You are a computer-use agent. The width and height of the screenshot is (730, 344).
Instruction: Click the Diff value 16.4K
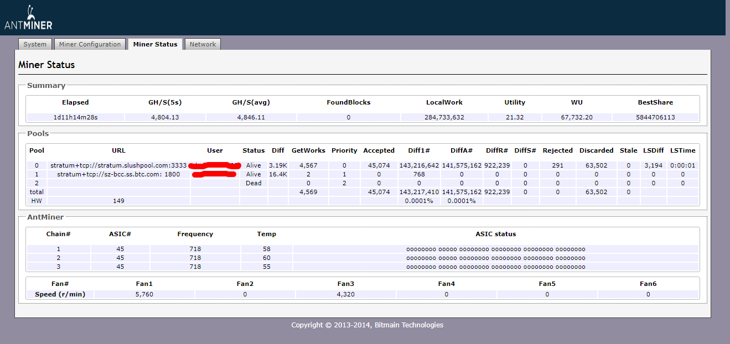(278, 174)
